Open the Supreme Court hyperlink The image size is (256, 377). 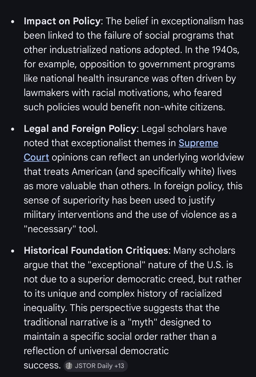click(198, 143)
